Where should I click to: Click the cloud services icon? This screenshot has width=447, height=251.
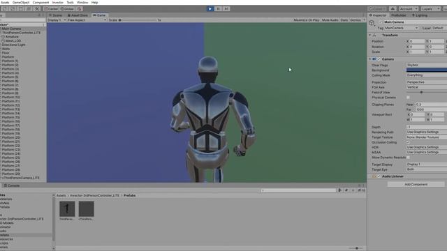[393, 9]
